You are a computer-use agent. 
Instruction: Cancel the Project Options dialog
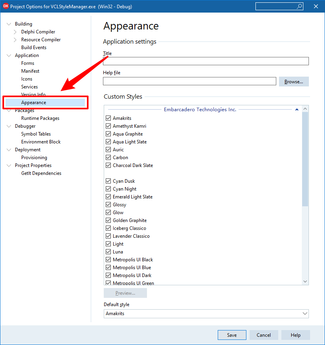tap(264, 335)
